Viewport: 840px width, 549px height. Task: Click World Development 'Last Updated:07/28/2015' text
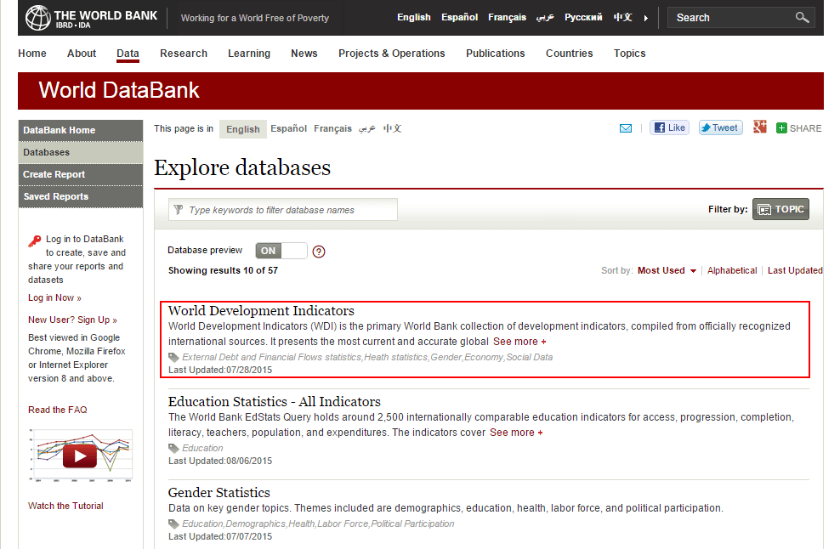[x=220, y=370]
